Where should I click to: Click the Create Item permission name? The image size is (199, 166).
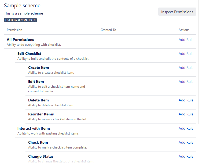pos(39,68)
